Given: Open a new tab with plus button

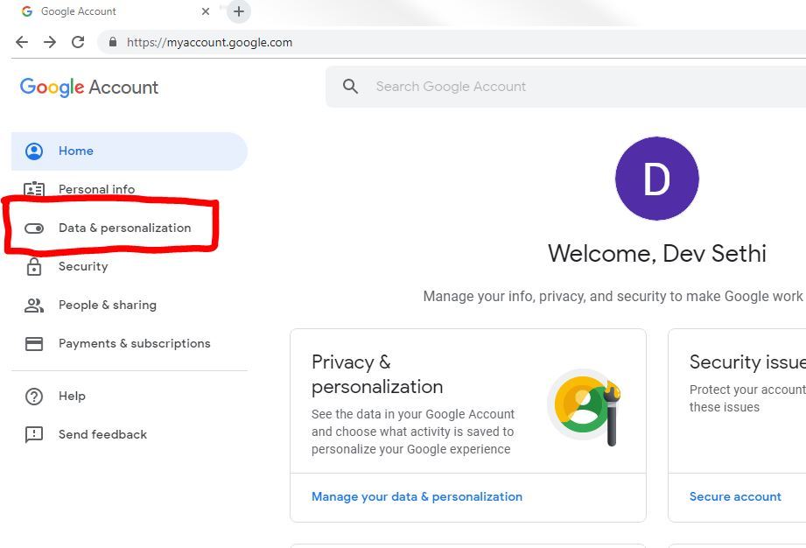Looking at the screenshot, I should pyautogui.click(x=239, y=11).
